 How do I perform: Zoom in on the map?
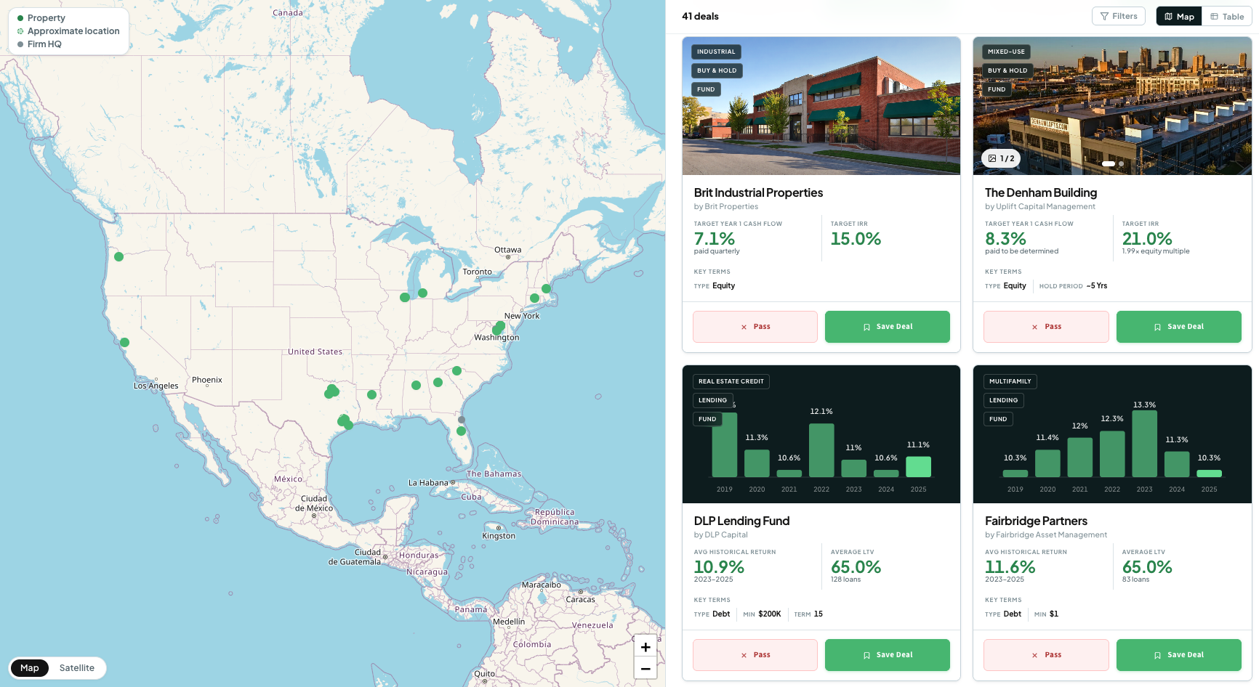point(645,646)
